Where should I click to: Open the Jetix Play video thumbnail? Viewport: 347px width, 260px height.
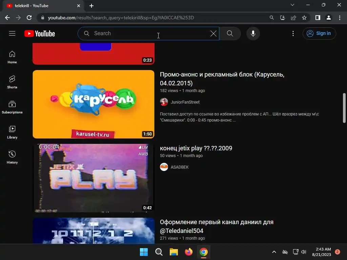(x=94, y=178)
